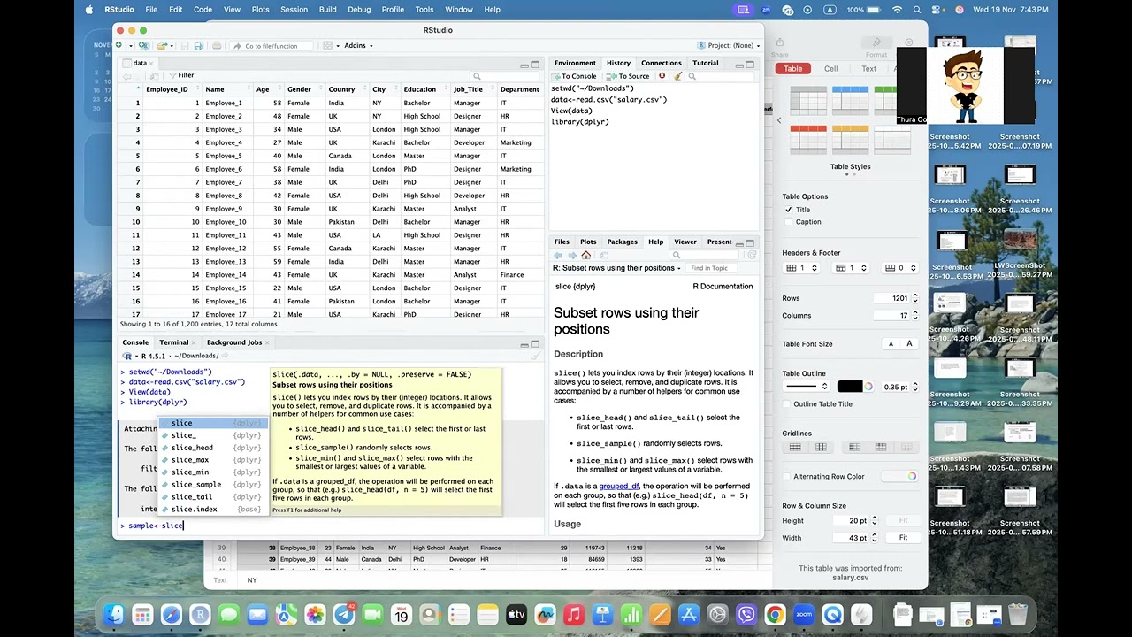Image resolution: width=1132 pixels, height=637 pixels.
Task: Select slice_head from autocomplete list
Action: [210, 448]
